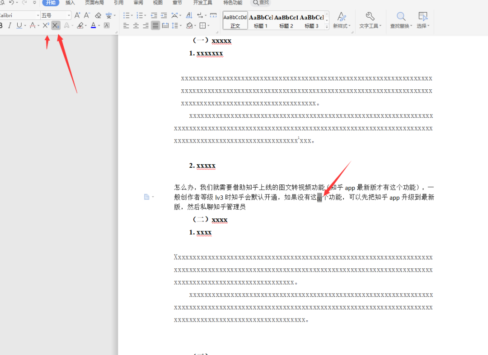Click the decrease indent icon
Screen dimensions: 488x355
[x=154, y=15]
